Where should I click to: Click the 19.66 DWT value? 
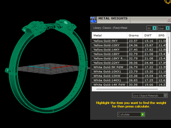[x=149, y=85]
